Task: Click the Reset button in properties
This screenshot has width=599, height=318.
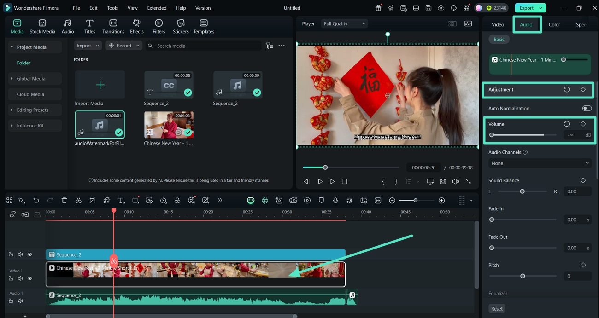Action: [x=497, y=309]
